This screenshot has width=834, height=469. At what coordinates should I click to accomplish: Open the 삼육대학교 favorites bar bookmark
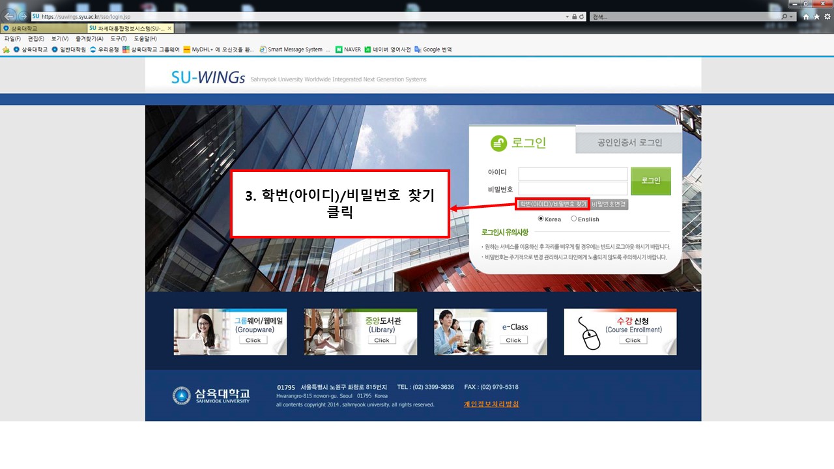click(31, 50)
